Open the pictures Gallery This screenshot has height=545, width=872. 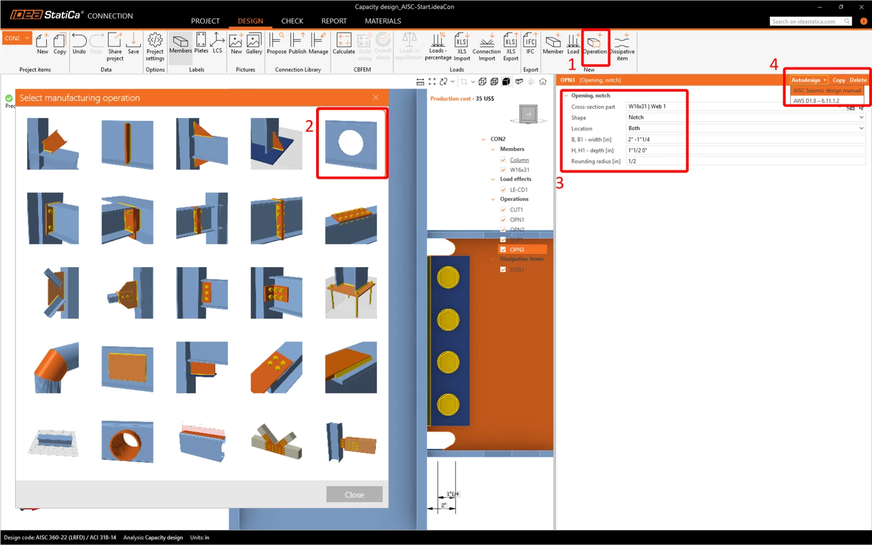click(x=254, y=44)
